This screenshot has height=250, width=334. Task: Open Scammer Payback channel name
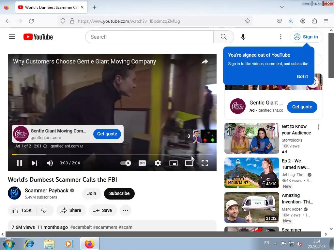tap(46, 190)
